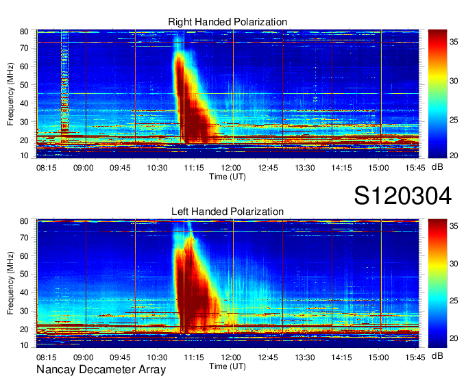Viewport: 466px width, 378px height.
Task: Click the bottom plot's color scale bar
Action: point(437,283)
